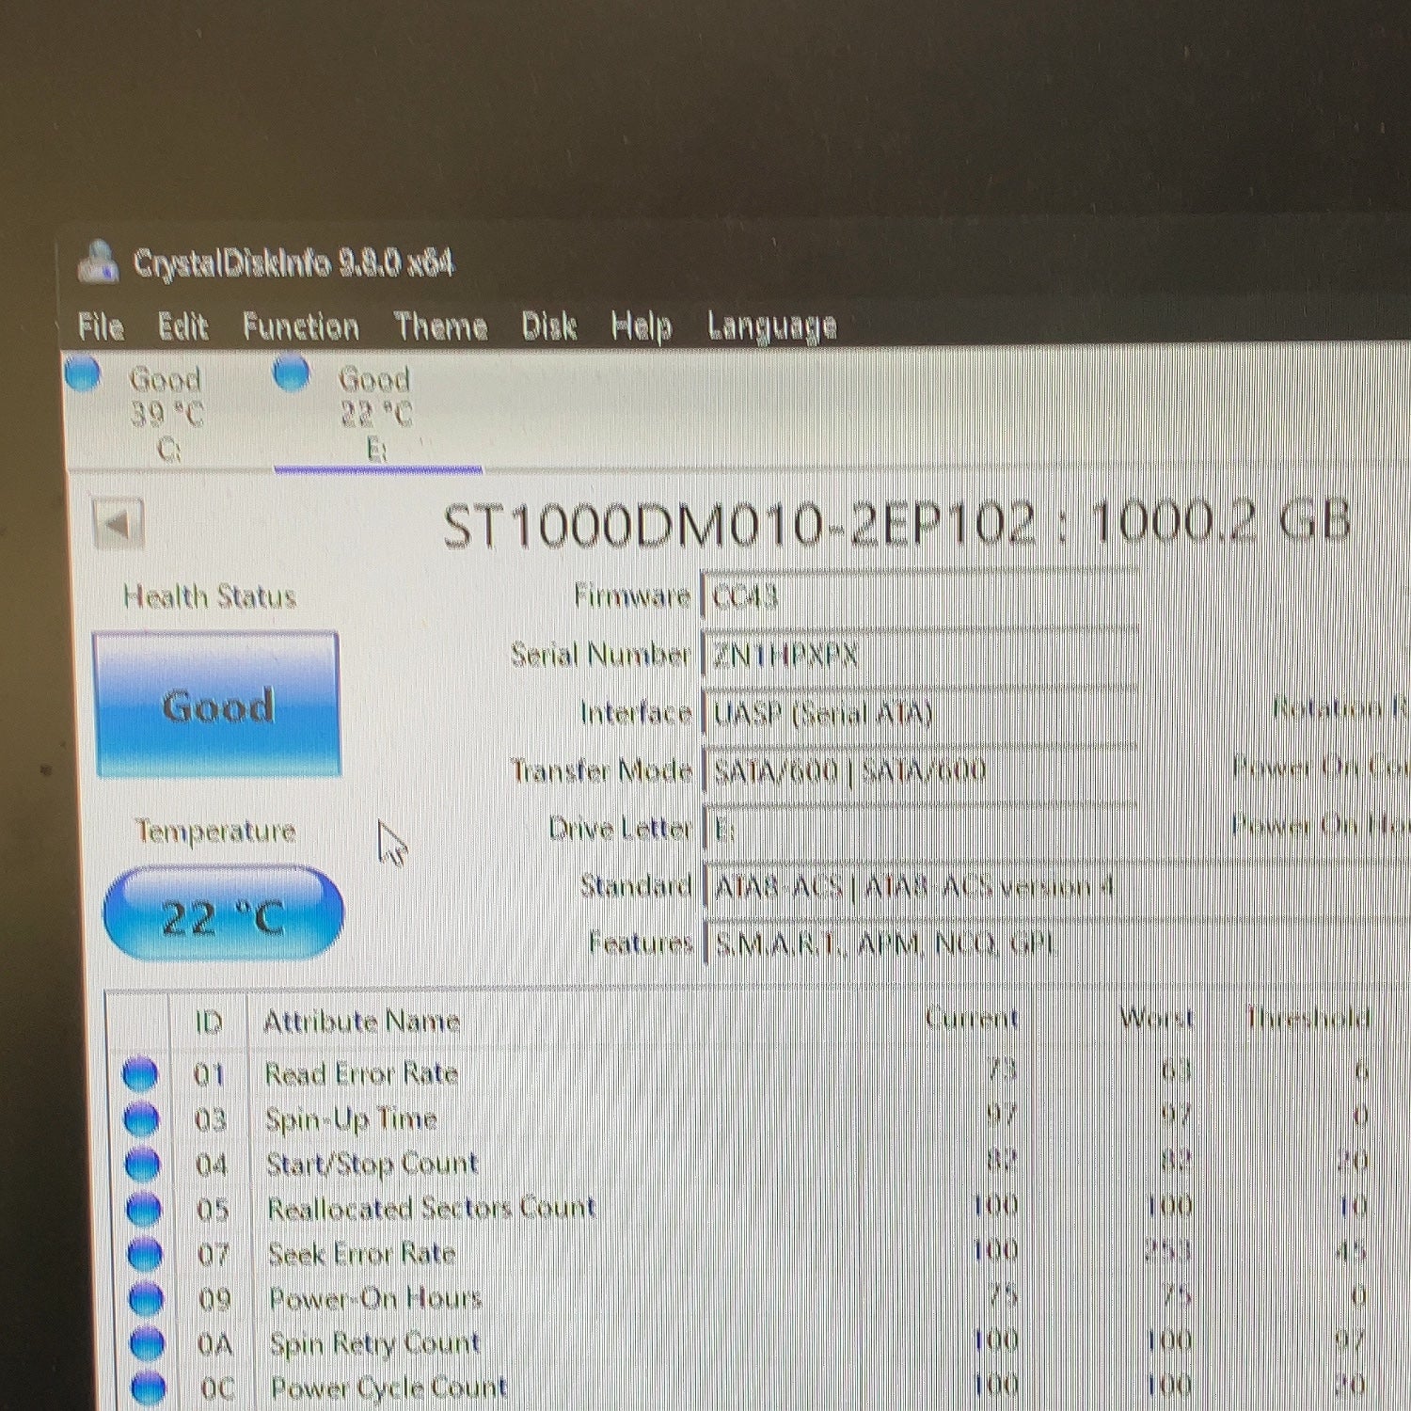Click the status icon for Power Cycle Count
1411x1411 pixels.
pos(148,1387)
